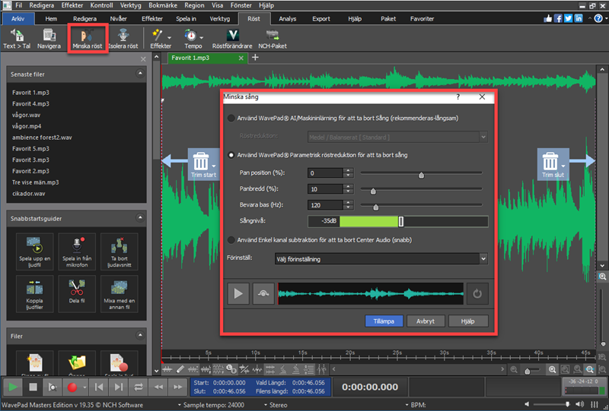Open the Ta bort ljudavsnitt guide

pos(120,251)
